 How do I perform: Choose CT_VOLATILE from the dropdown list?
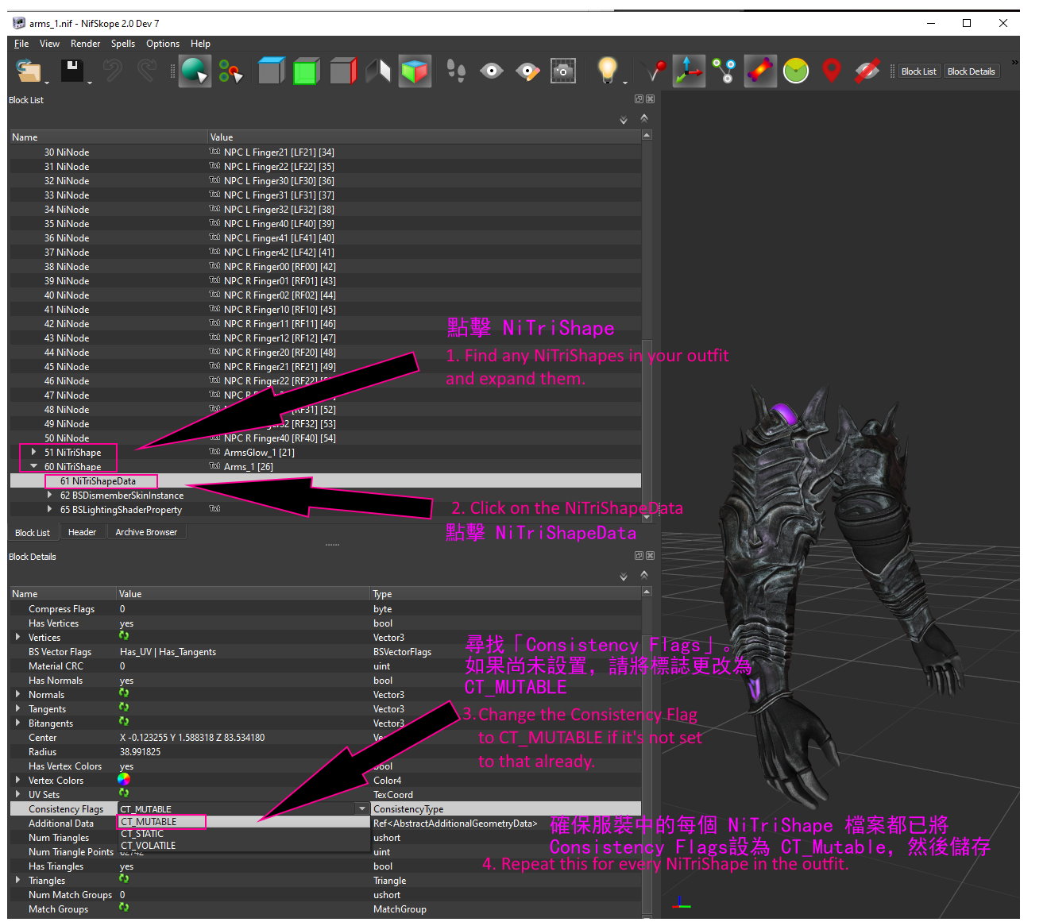pos(243,846)
